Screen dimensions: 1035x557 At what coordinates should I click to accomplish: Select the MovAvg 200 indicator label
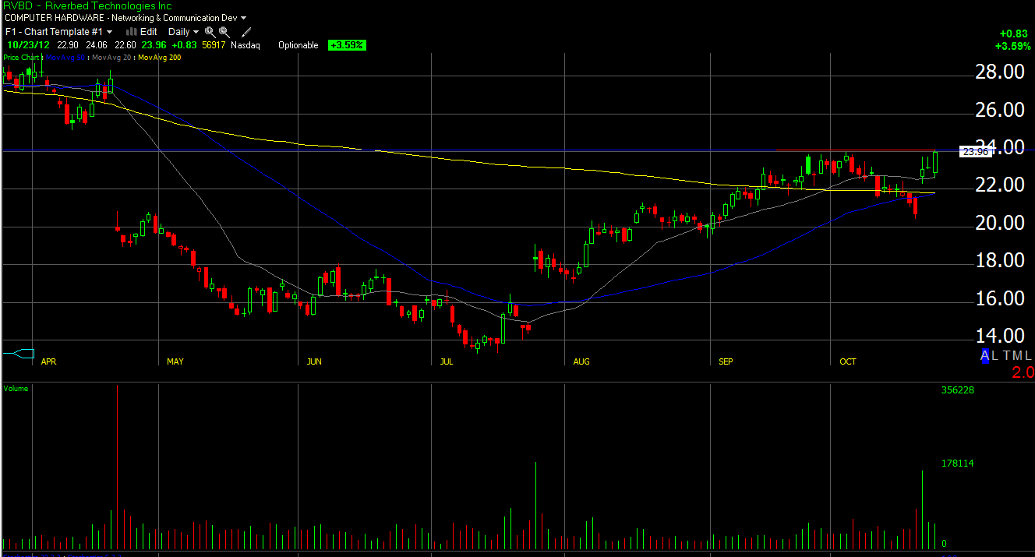coord(160,58)
